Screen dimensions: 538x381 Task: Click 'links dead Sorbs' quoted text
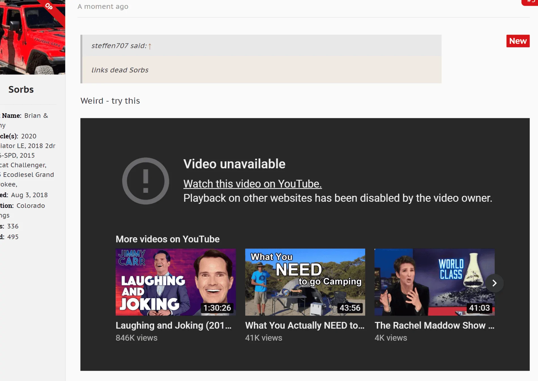coord(120,70)
